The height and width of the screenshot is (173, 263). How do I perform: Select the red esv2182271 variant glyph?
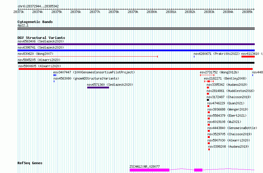[209, 81]
